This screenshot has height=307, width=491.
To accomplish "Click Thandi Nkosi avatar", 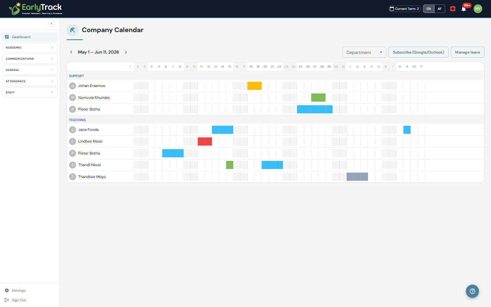I will tap(73, 165).
